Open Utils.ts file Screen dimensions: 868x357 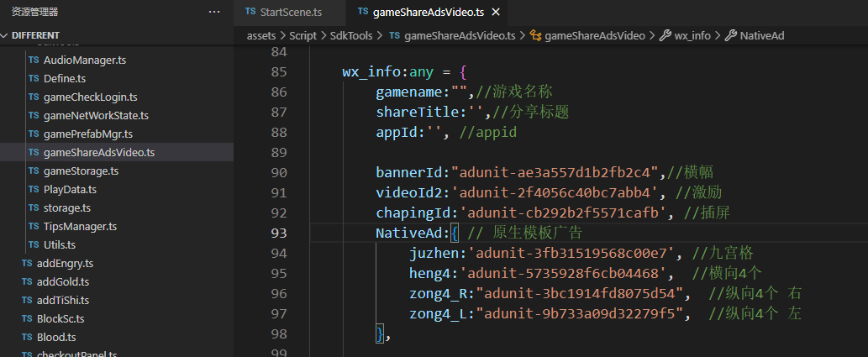[59, 244]
